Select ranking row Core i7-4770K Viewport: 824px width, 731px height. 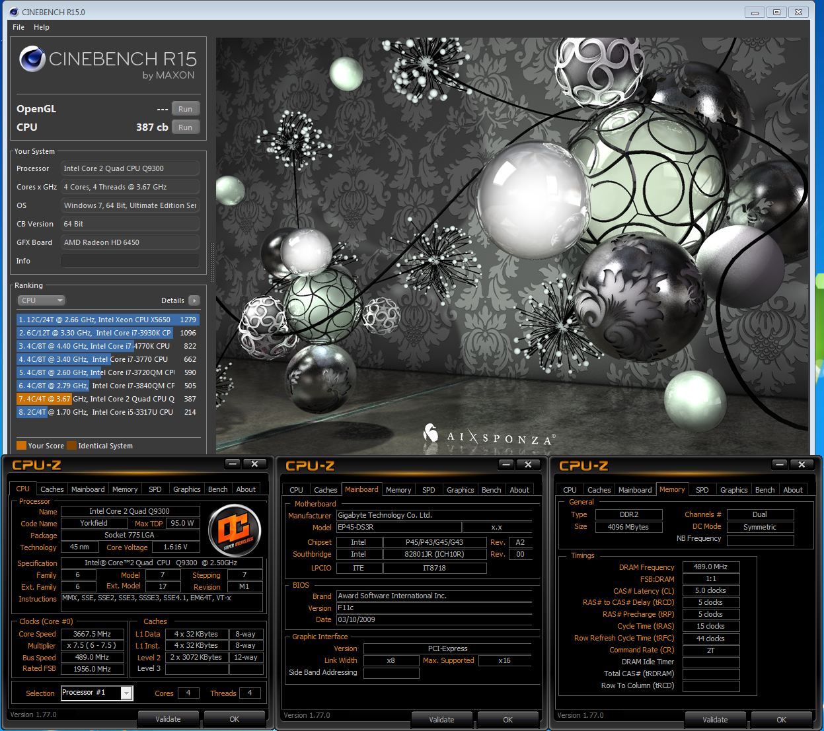(x=108, y=346)
